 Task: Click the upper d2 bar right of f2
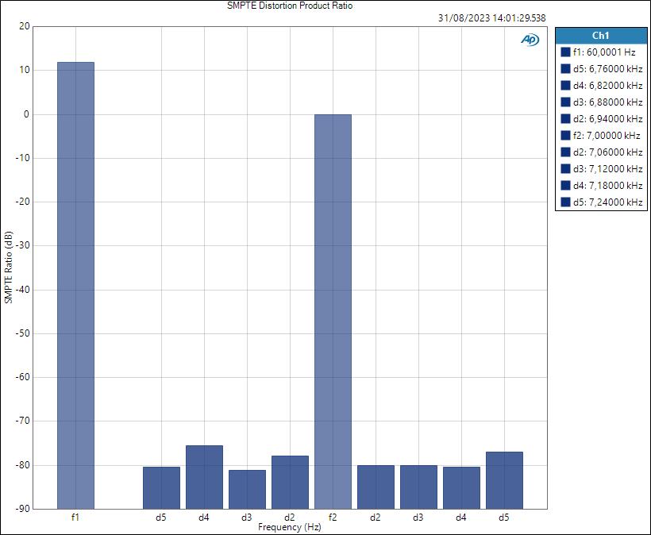376,487
